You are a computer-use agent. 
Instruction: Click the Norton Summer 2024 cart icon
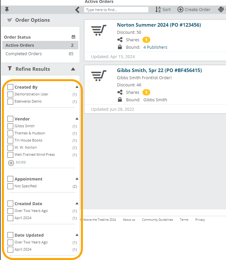[99, 30]
